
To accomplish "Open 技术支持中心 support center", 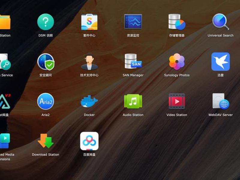I will coord(89,62).
